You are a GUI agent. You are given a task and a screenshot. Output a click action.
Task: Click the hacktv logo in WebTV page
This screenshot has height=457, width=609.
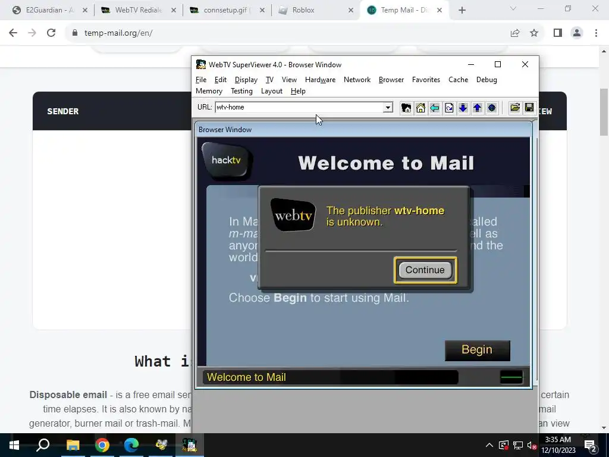click(227, 160)
